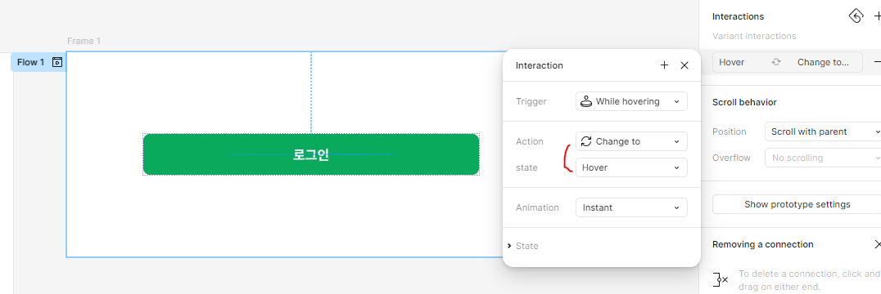Open the Trigger While hovering dropdown
This screenshot has height=294, width=881.
[631, 101]
